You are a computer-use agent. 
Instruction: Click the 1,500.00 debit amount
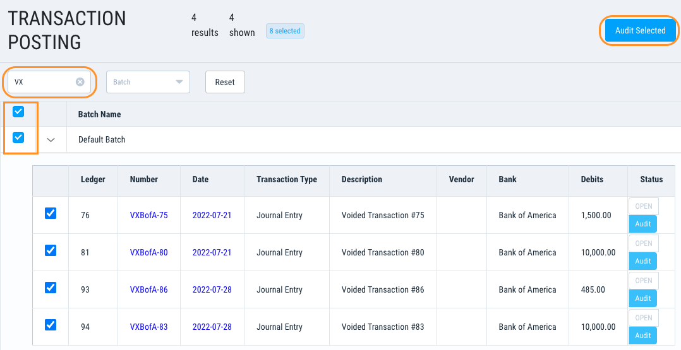click(x=596, y=215)
